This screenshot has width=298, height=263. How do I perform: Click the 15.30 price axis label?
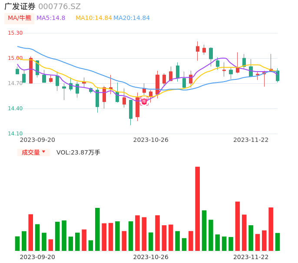(x=15, y=33)
